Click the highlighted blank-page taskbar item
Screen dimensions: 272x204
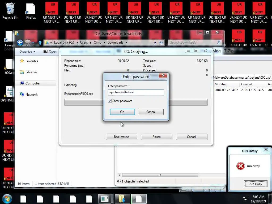pos(139,199)
